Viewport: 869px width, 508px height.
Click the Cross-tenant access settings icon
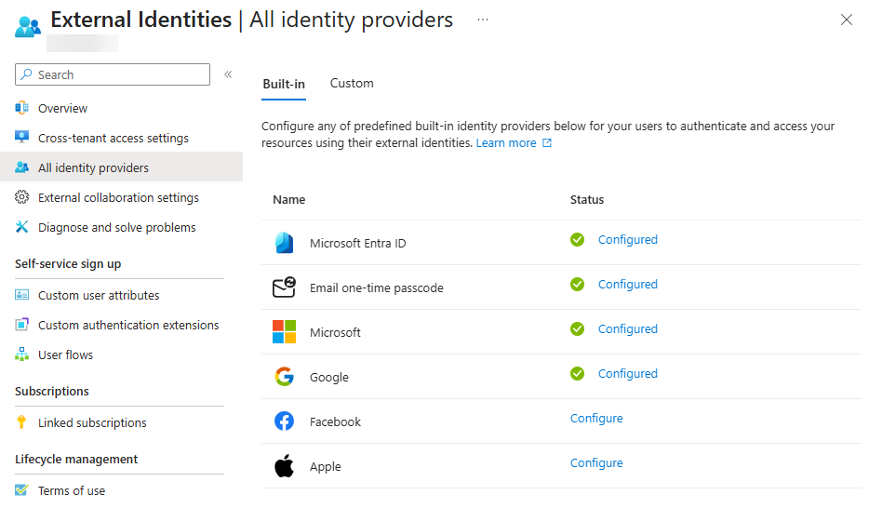[21, 138]
